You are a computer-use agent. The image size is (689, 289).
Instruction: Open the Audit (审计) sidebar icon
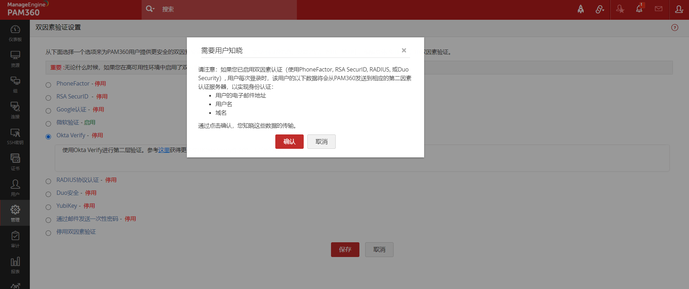point(15,239)
